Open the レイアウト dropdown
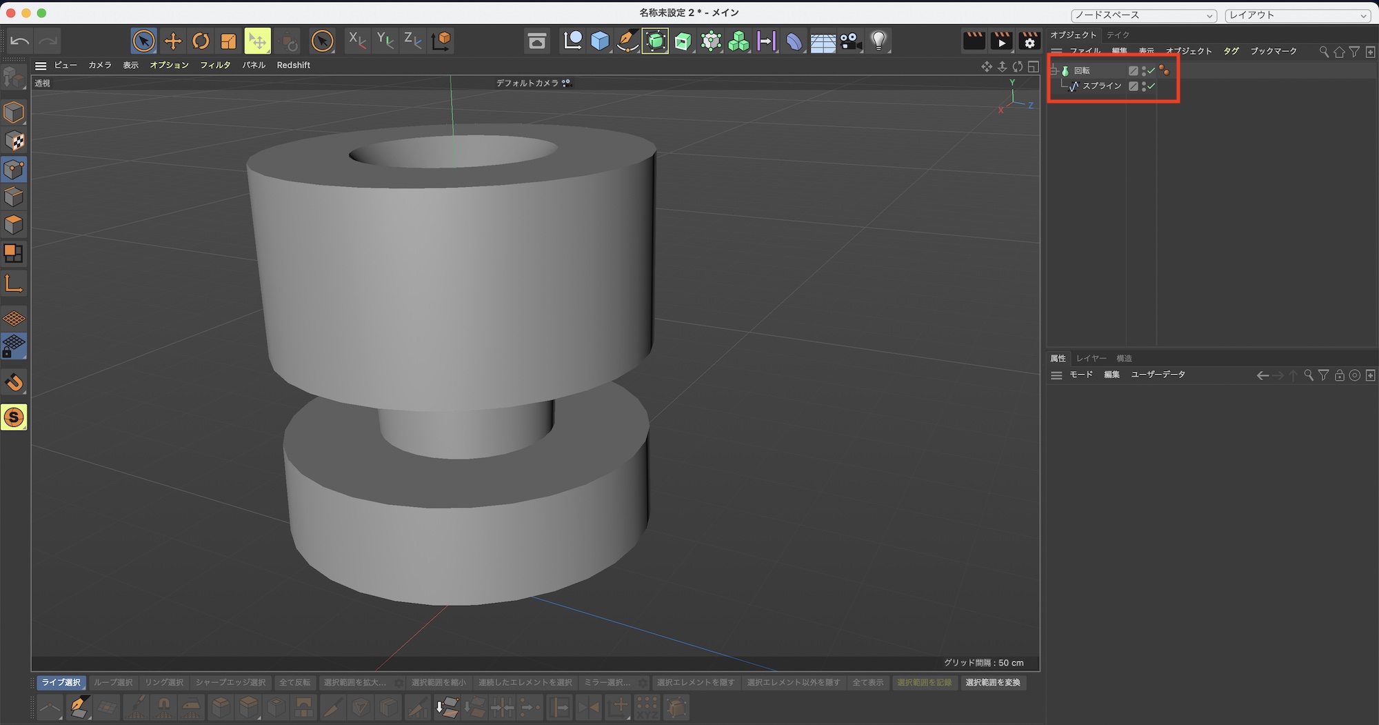1379x725 pixels. click(1297, 15)
